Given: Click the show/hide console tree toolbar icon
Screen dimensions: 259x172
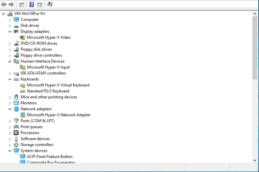Looking at the screenshot, I should (22, 5).
